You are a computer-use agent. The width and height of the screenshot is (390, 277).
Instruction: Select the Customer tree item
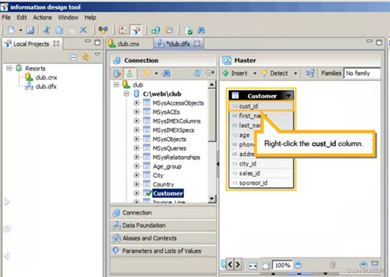coord(168,193)
